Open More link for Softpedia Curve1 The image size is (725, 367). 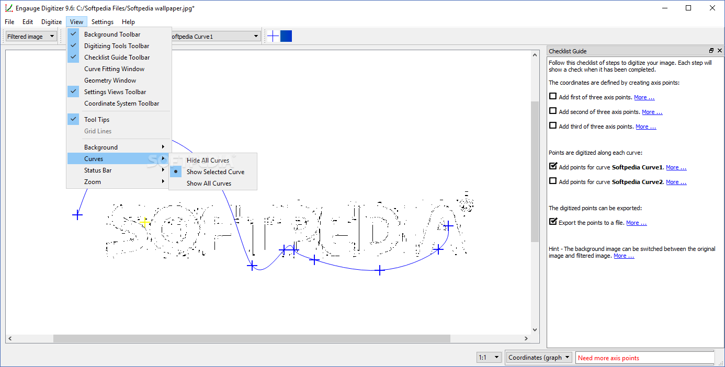(676, 167)
